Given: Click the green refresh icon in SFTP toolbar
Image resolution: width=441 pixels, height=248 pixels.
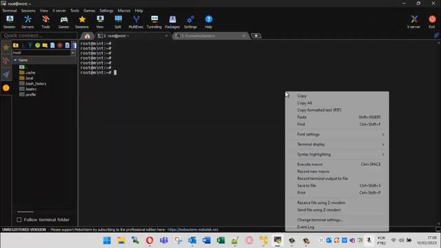Looking at the screenshot, I should tap(37, 45).
